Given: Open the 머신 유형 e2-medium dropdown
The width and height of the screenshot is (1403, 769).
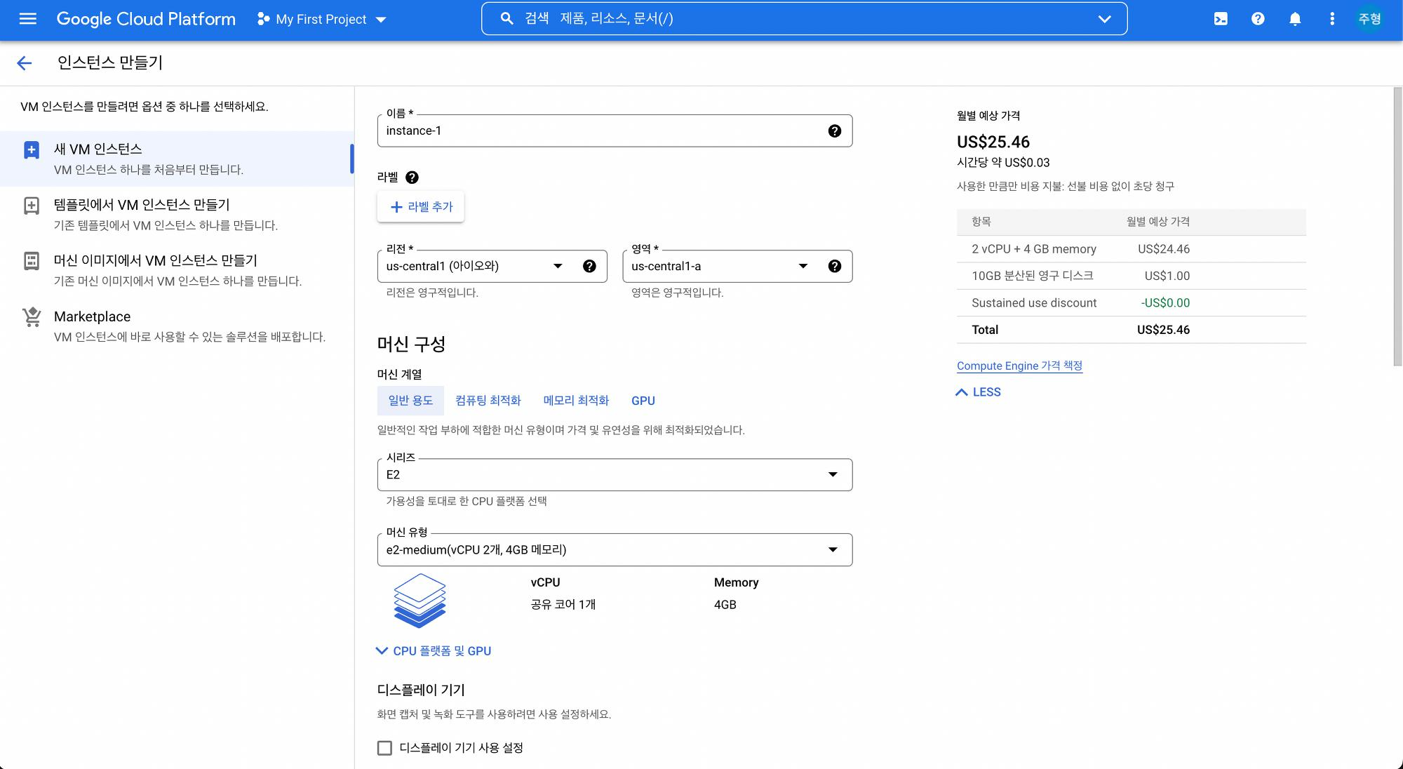Looking at the screenshot, I should click(x=614, y=550).
